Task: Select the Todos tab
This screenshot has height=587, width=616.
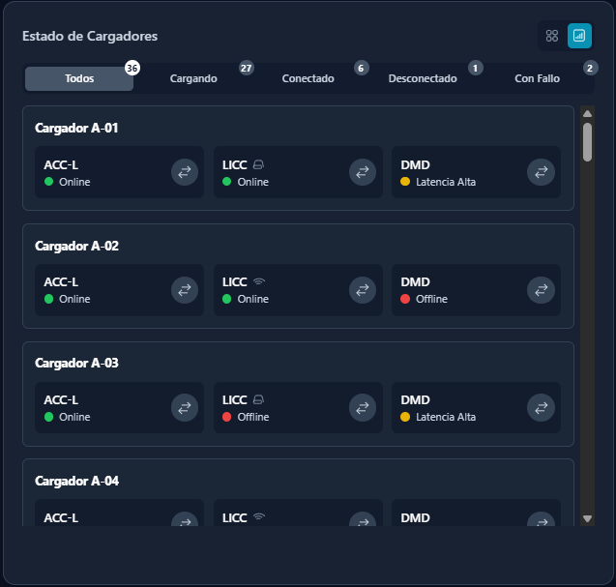Action: 79,78
